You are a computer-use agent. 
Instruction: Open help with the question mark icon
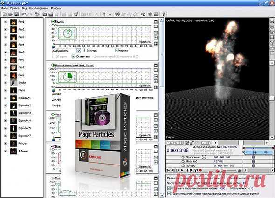(164, 14)
